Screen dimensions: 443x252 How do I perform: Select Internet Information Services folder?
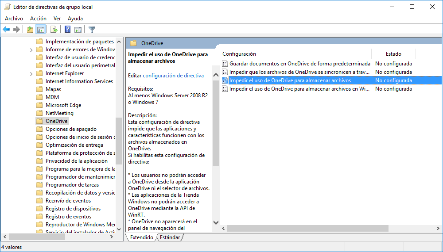(x=79, y=81)
